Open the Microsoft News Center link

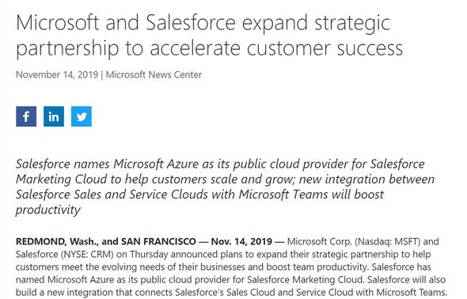[154, 74]
